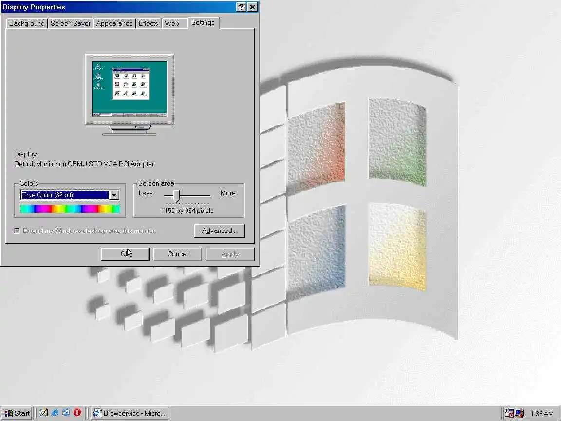561x421 pixels.
Task: Click the Cancel button
Action: 177,254
